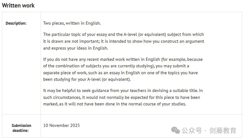Click 'been studying for your A-level' line
This screenshot has height=140, width=244.
coord(87,80)
